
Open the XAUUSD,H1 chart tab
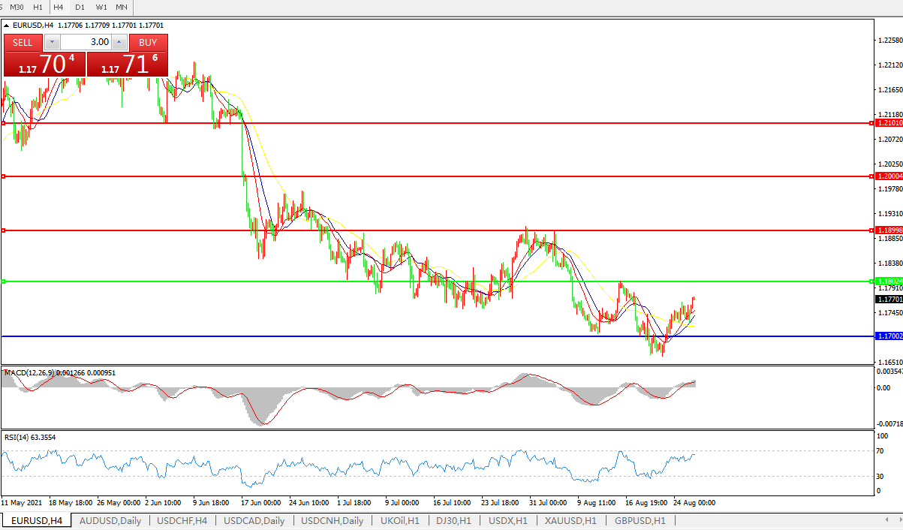click(x=570, y=520)
